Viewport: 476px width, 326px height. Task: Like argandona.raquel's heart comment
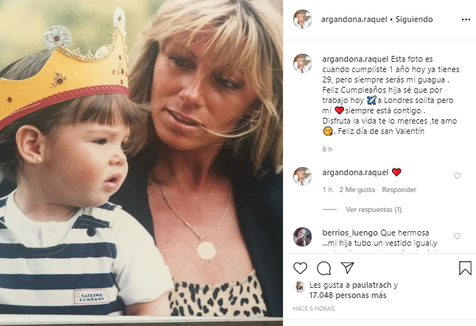point(457,176)
